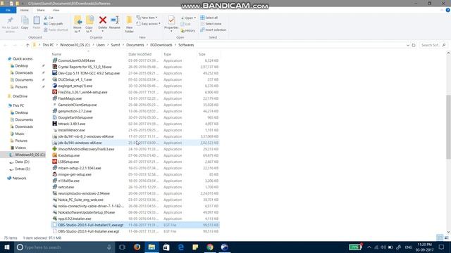Select This PC in navigation pane

click(x=18, y=105)
